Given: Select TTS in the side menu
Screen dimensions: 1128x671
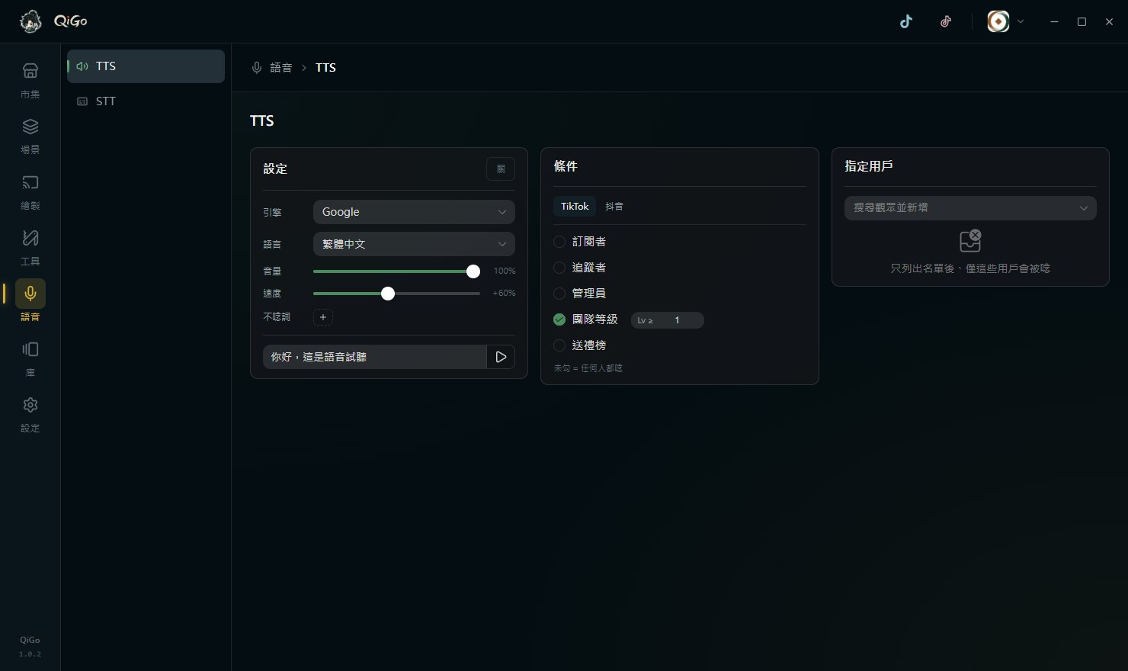Looking at the screenshot, I should pos(146,66).
